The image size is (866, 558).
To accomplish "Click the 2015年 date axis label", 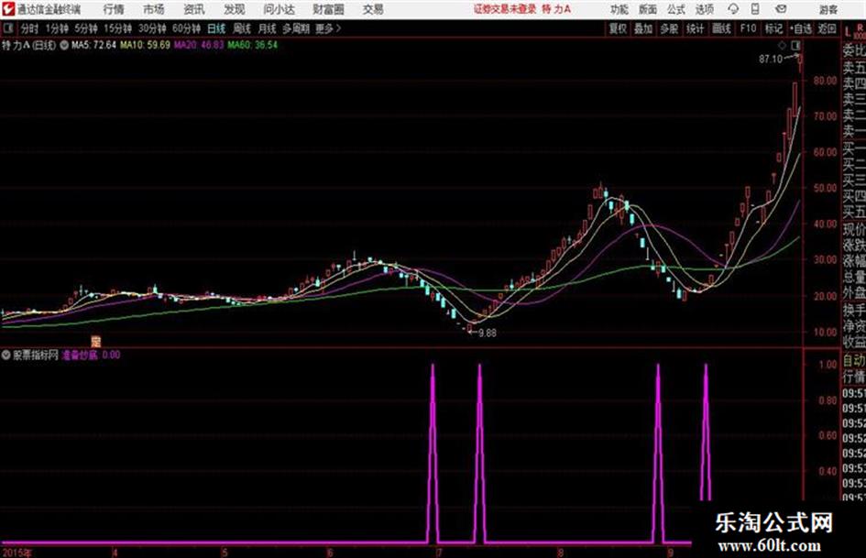I will pos(16,553).
